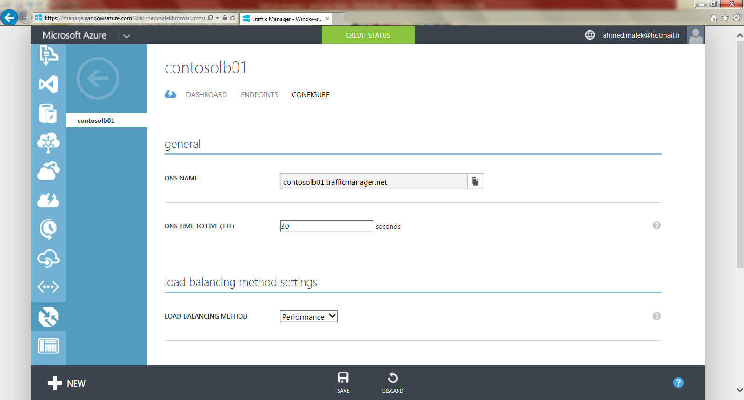Select the cloud with hexagon nodes sidebar icon
Viewport: 744px width, 400px height.
point(48,142)
